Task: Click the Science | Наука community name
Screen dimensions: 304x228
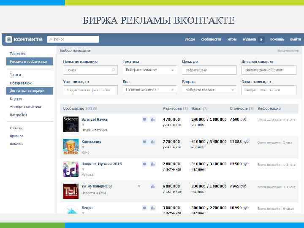Action: pyautogui.click(x=95, y=119)
